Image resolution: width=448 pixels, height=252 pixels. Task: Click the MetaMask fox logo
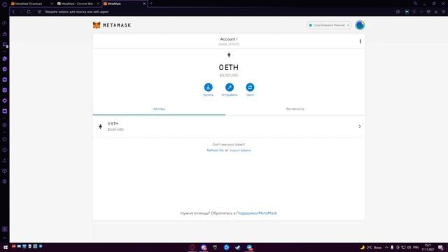coord(97,25)
